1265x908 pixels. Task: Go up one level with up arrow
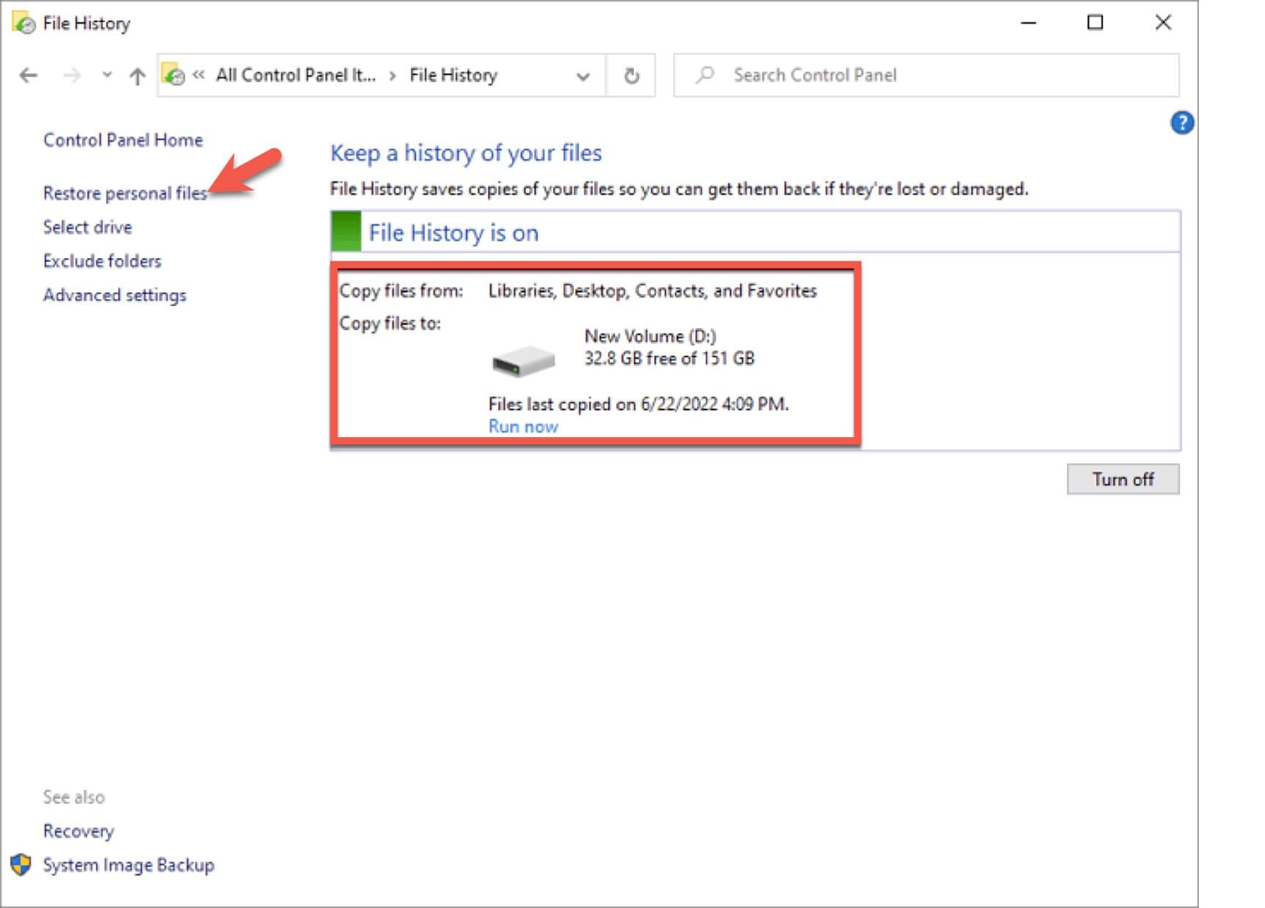pos(137,76)
